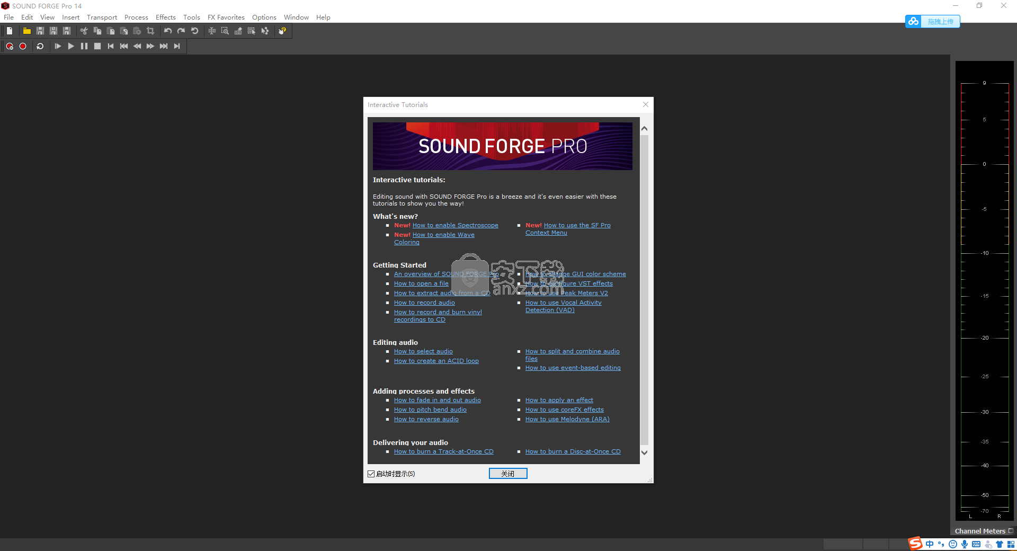Open How to use Melodyne (ARA) link

click(x=567, y=419)
